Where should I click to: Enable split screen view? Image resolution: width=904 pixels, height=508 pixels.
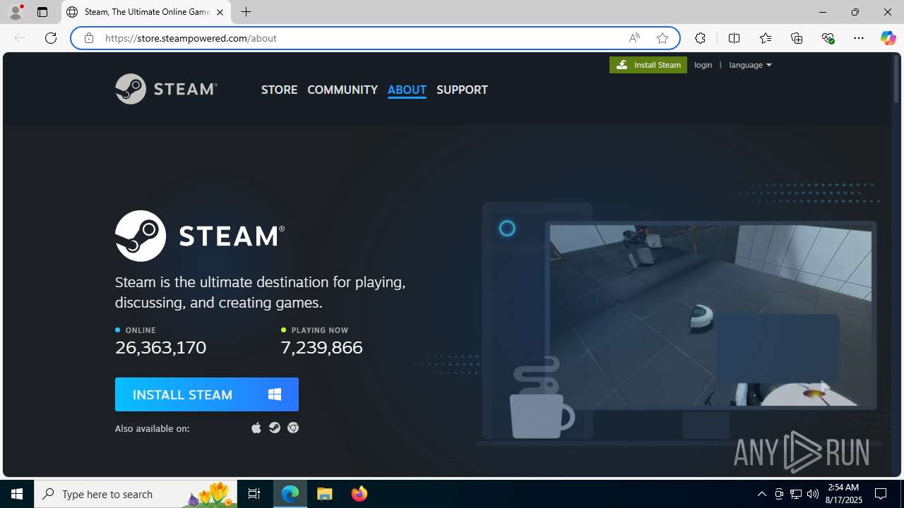point(734,38)
